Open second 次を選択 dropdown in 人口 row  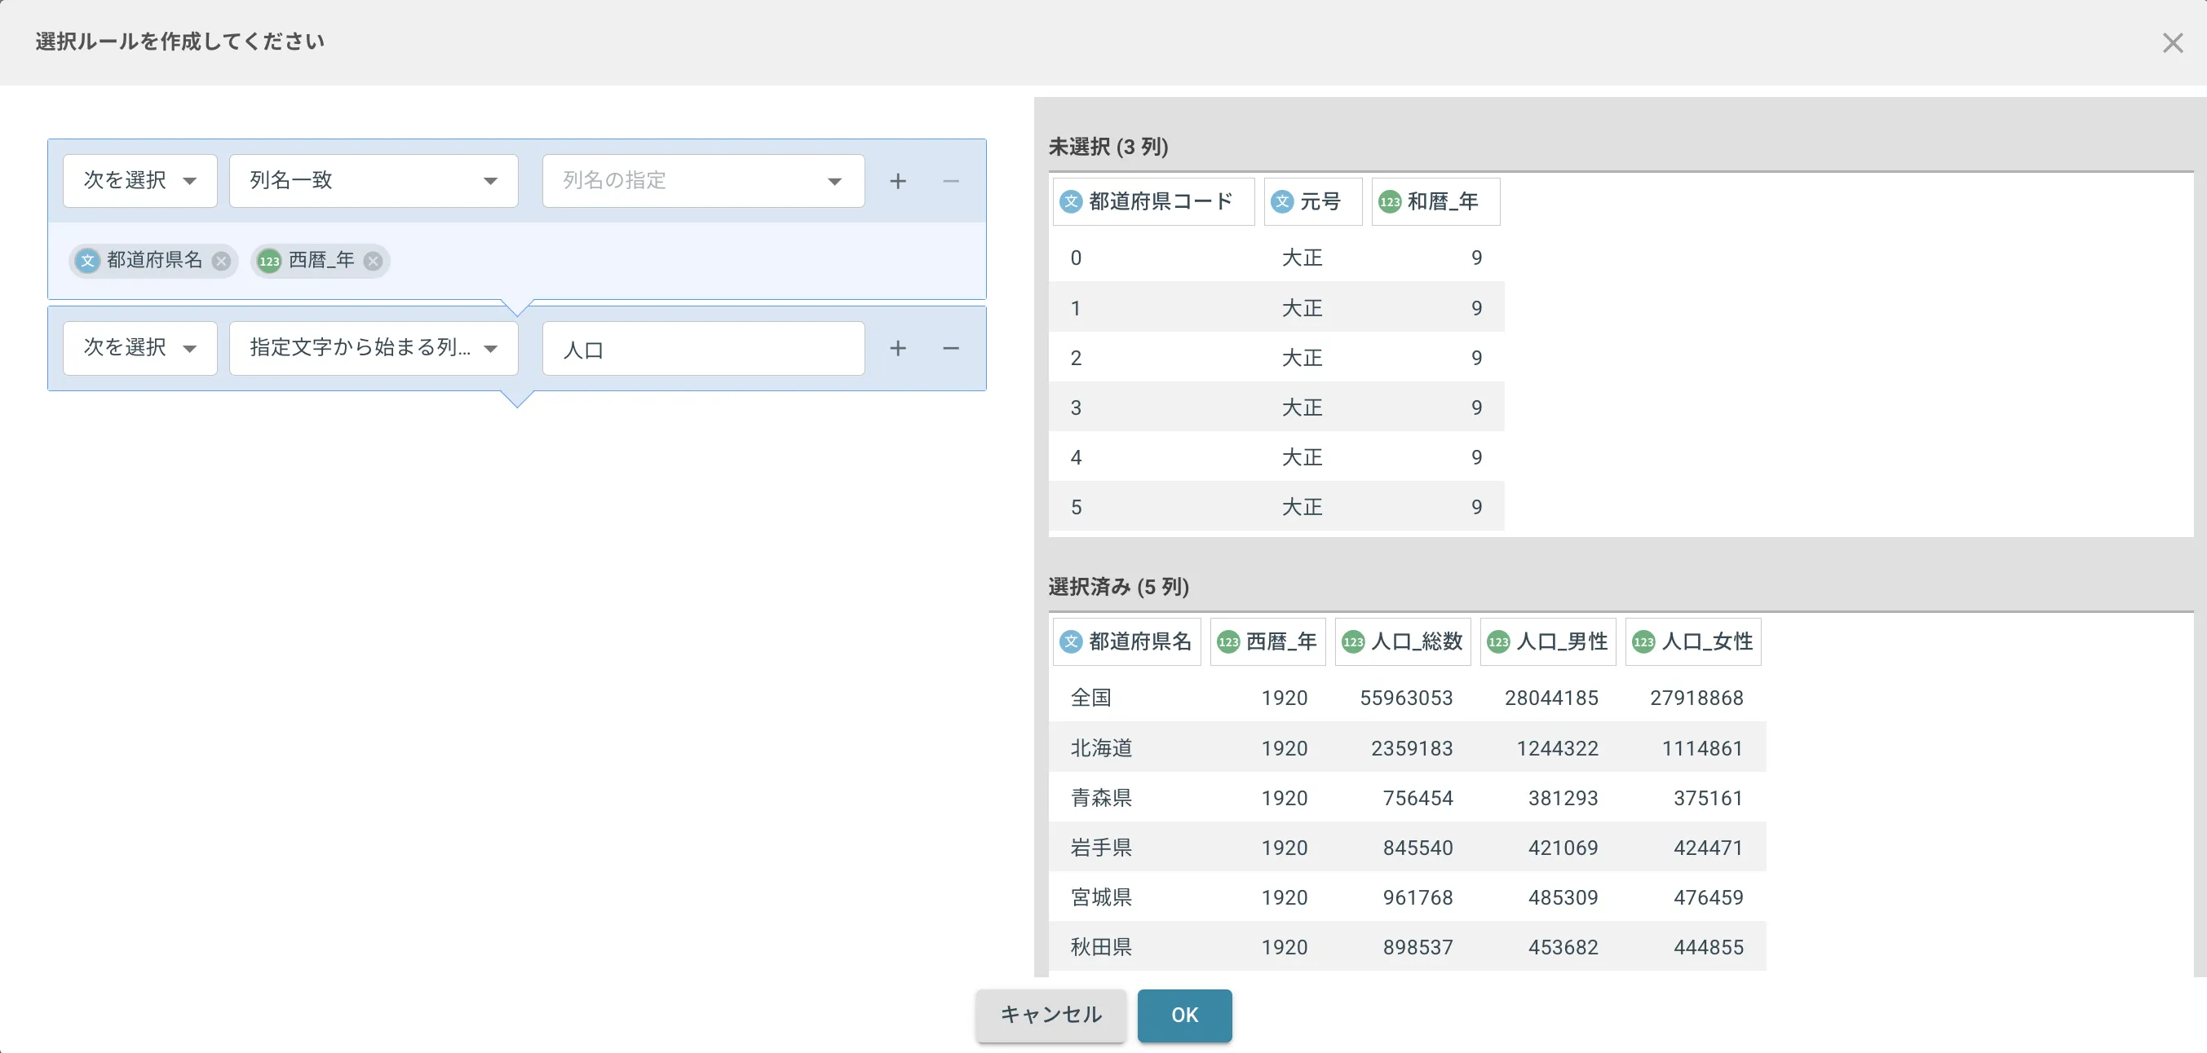(x=139, y=349)
